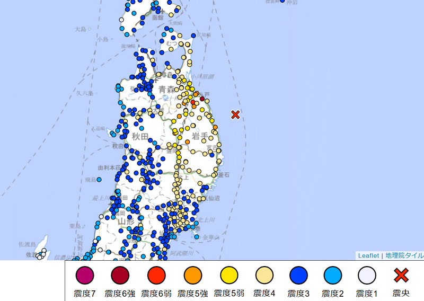Click the 函館 city label

click(157, 18)
